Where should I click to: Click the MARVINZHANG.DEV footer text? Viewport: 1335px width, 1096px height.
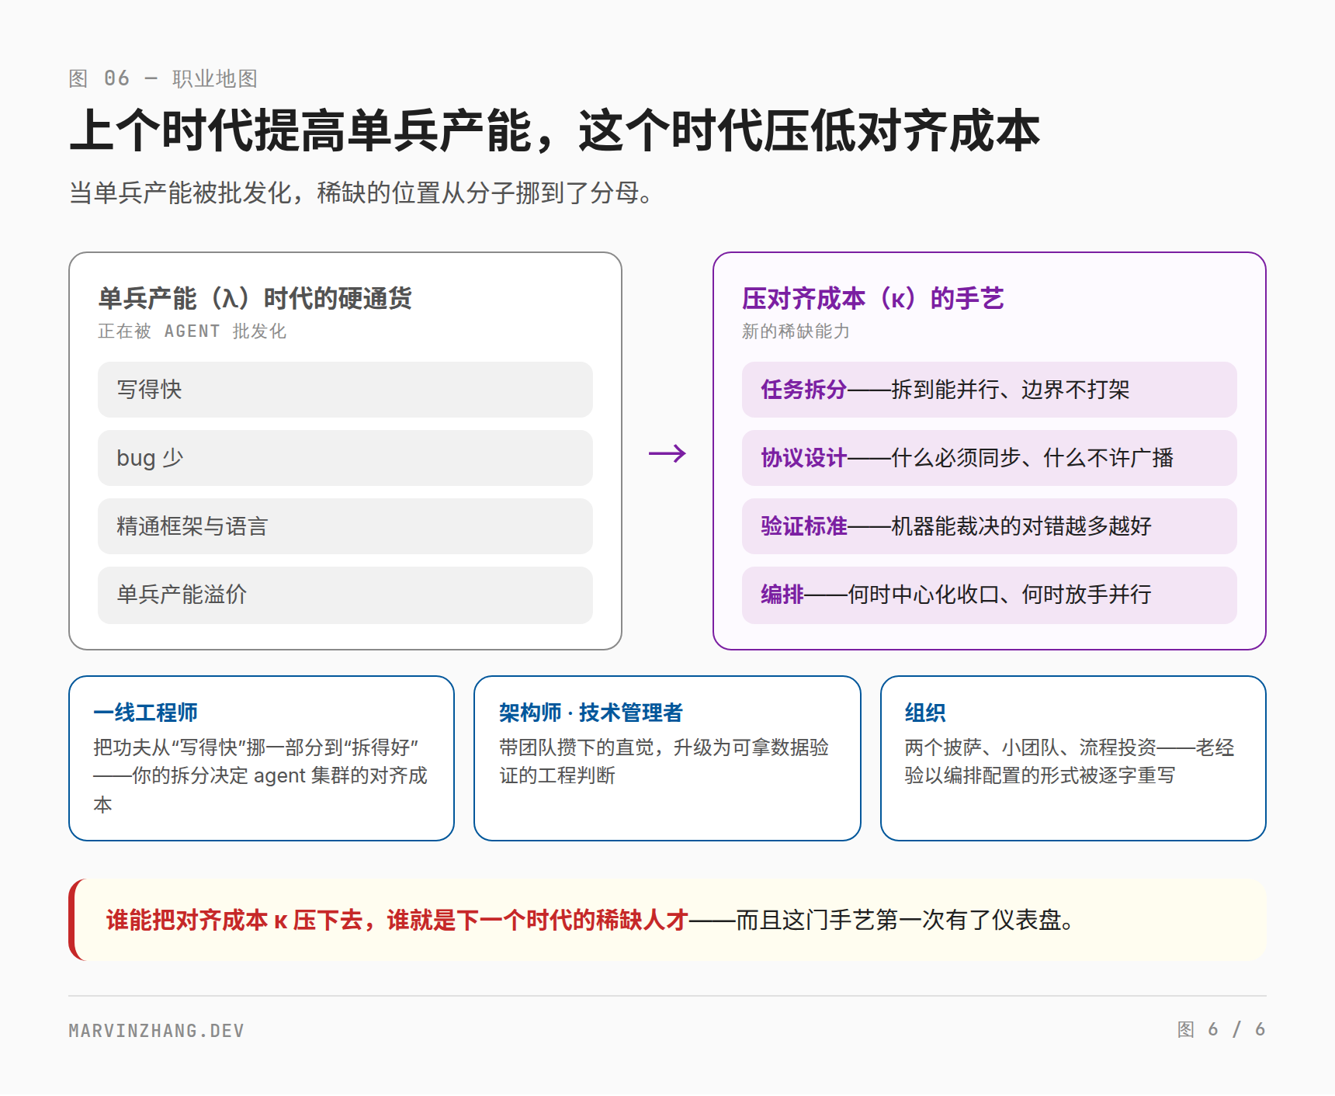pos(157,1031)
